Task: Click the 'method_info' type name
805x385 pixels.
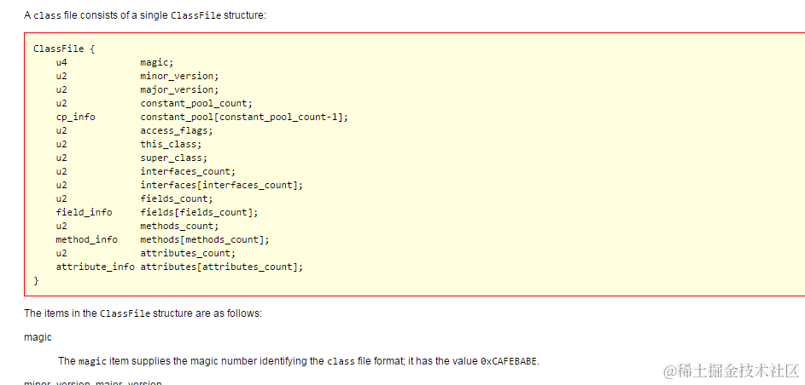Action: [x=87, y=239]
